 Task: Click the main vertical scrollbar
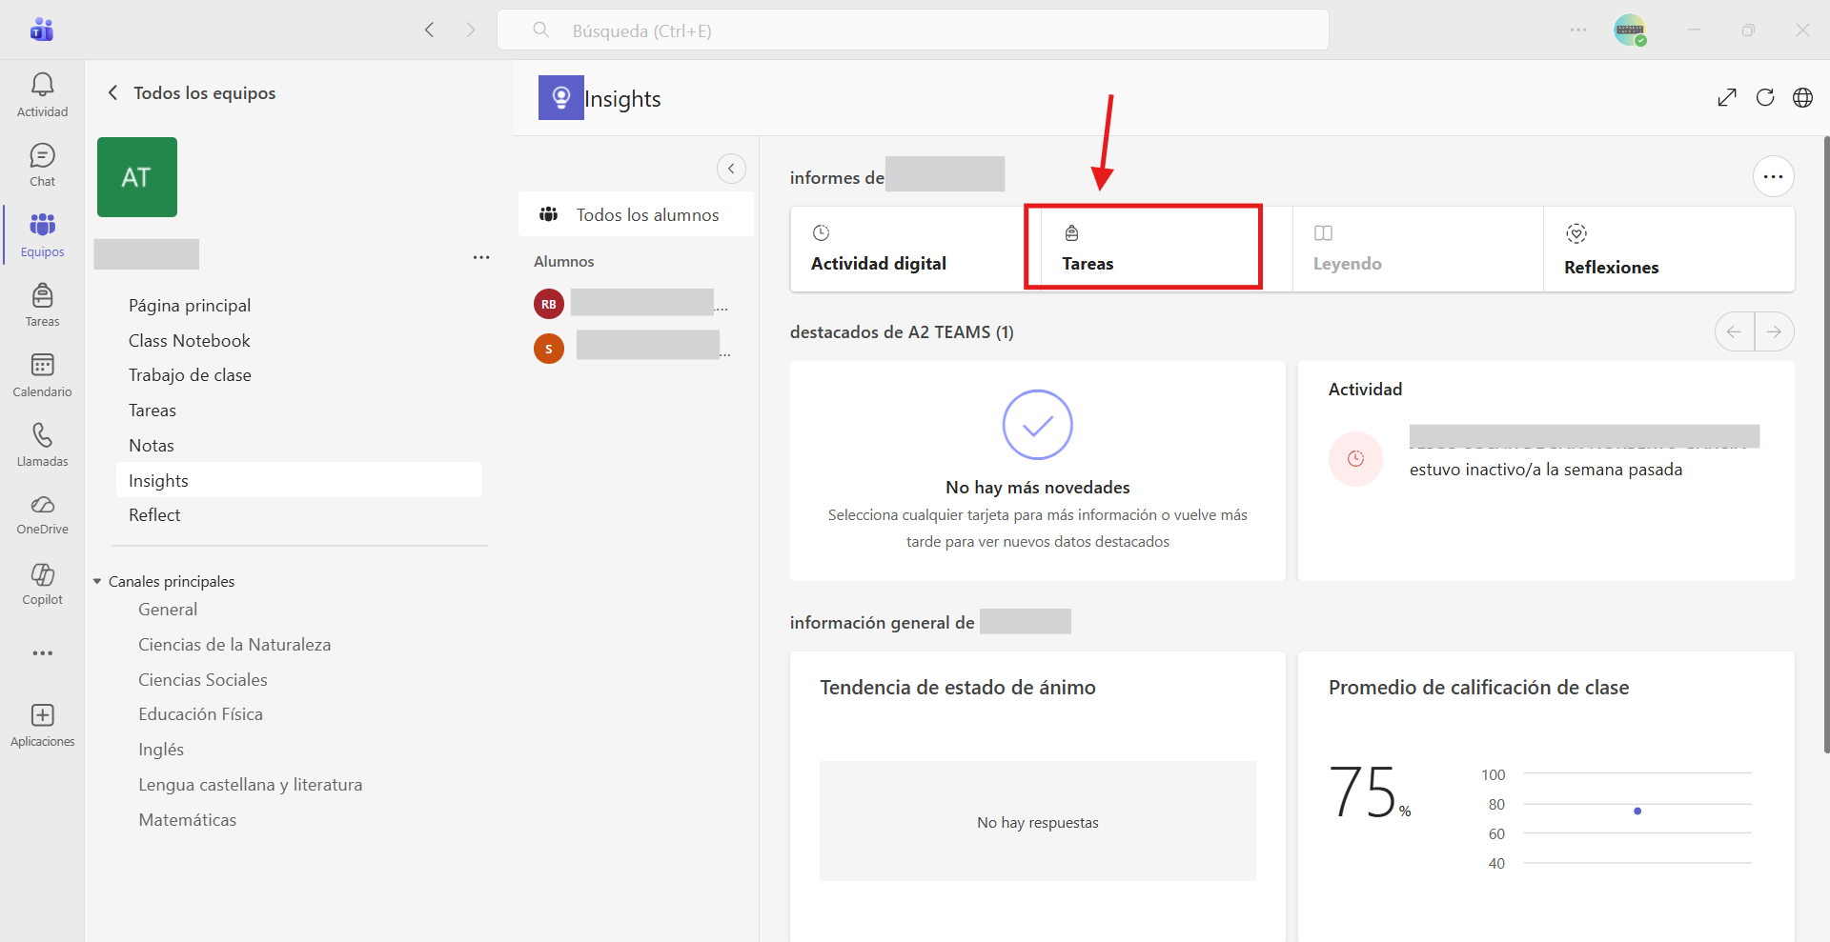pyautogui.click(x=1825, y=444)
